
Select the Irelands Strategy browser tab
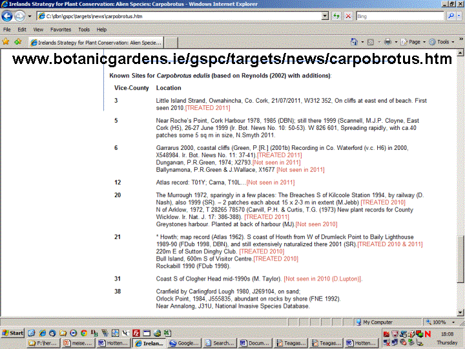(96, 43)
